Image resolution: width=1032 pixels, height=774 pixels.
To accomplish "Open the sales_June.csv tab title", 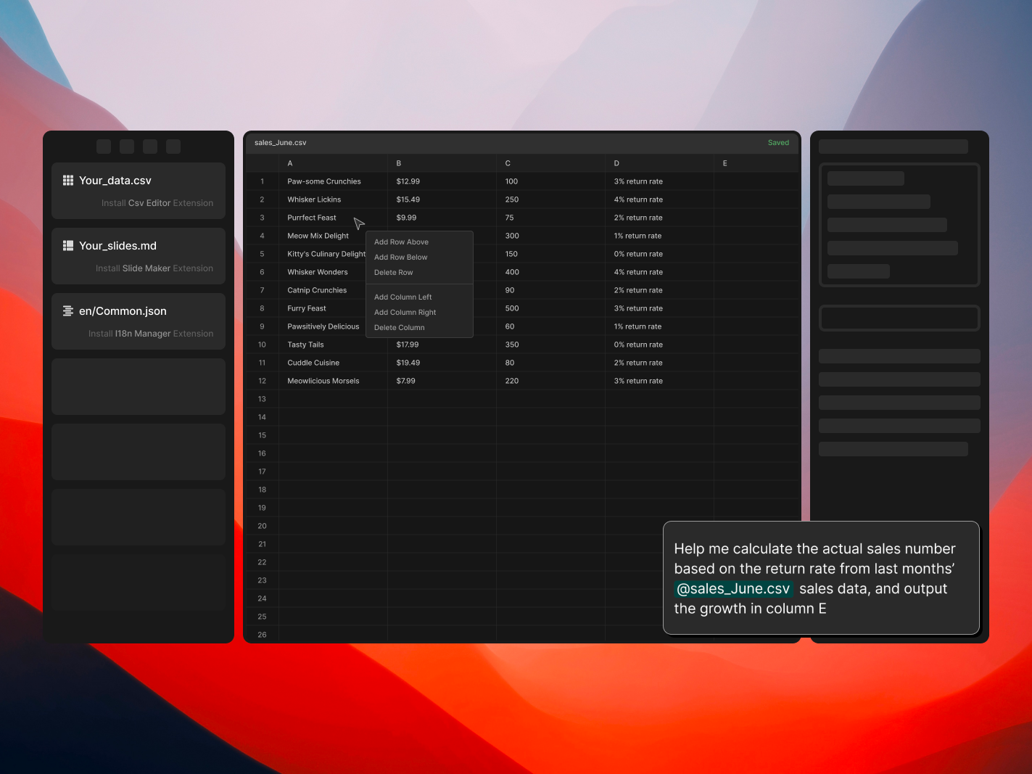I will (281, 143).
